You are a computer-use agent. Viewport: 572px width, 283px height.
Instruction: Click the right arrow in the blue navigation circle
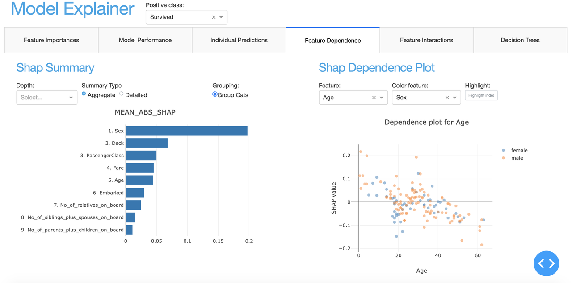551,263
